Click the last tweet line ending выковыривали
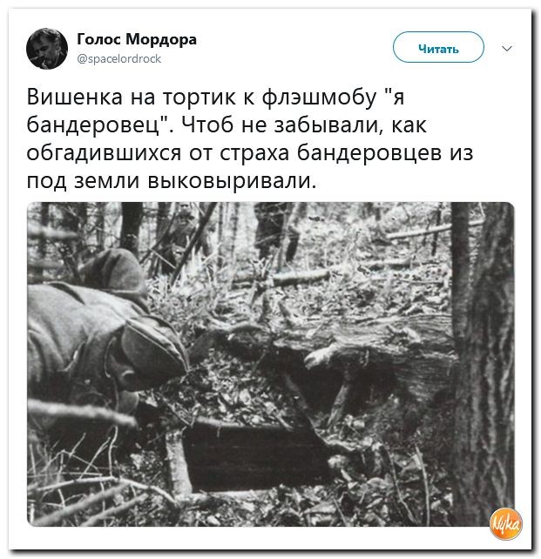This screenshot has height=559, width=541. pos(172,180)
